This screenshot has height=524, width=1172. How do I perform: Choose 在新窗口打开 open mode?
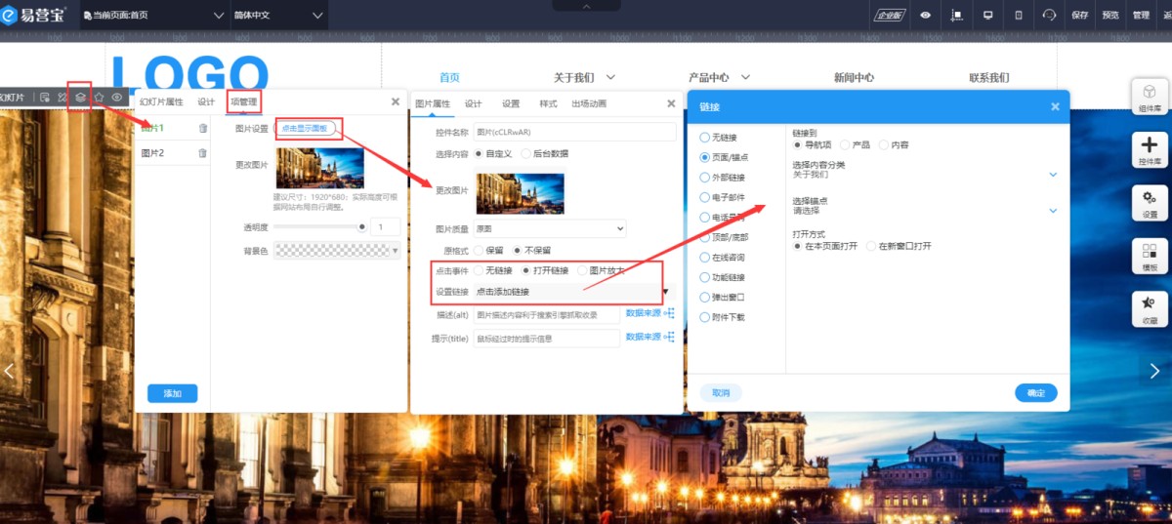(x=872, y=246)
